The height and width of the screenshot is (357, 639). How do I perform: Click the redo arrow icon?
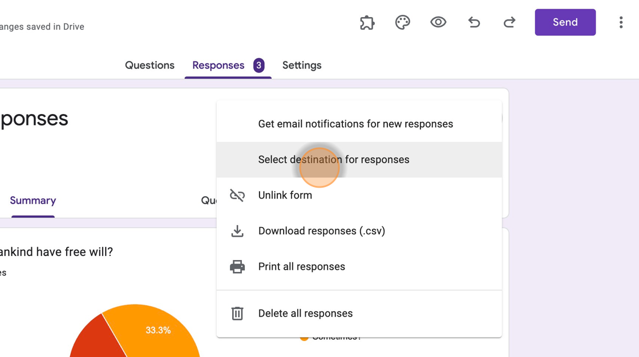pyautogui.click(x=509, y=22)
